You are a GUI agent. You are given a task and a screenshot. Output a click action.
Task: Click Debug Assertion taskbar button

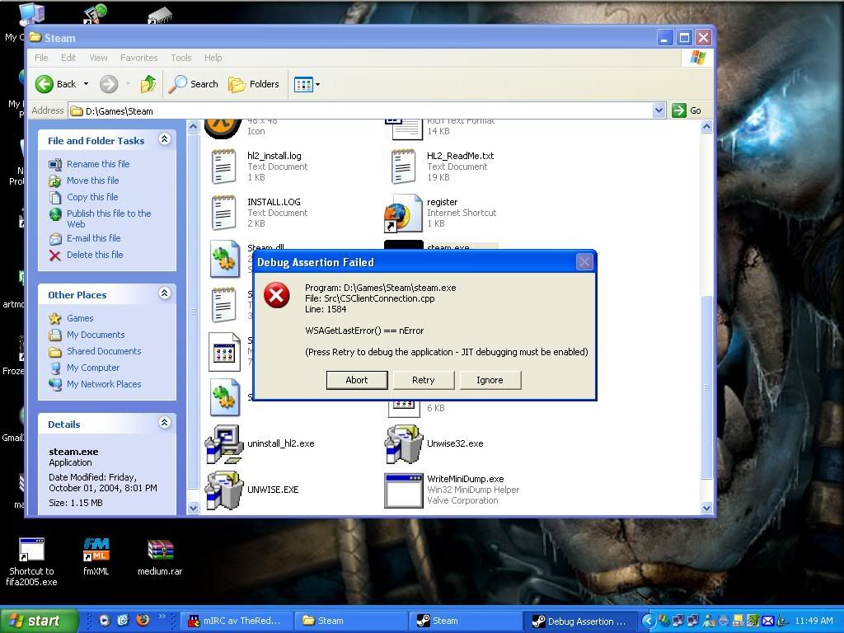579,621
